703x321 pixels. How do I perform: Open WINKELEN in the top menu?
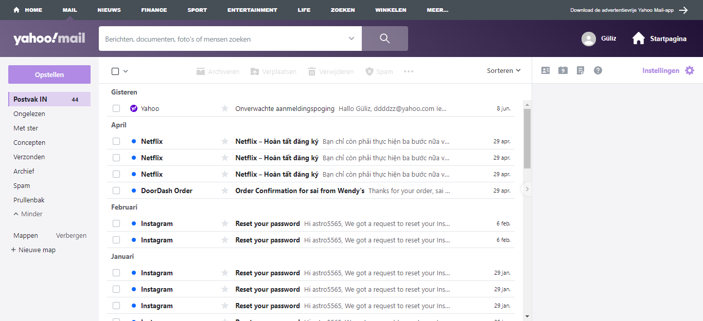(391, 10)
